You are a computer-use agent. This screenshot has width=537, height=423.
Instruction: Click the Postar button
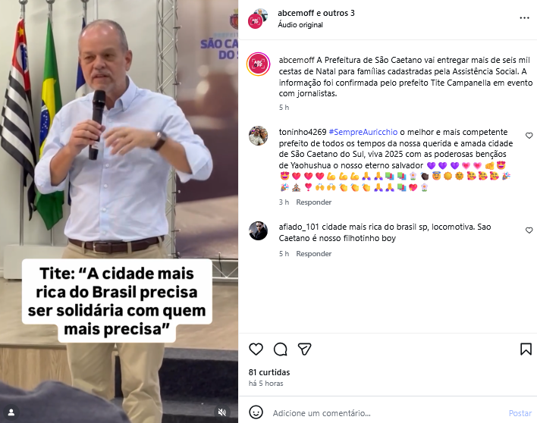click(520, 413)
